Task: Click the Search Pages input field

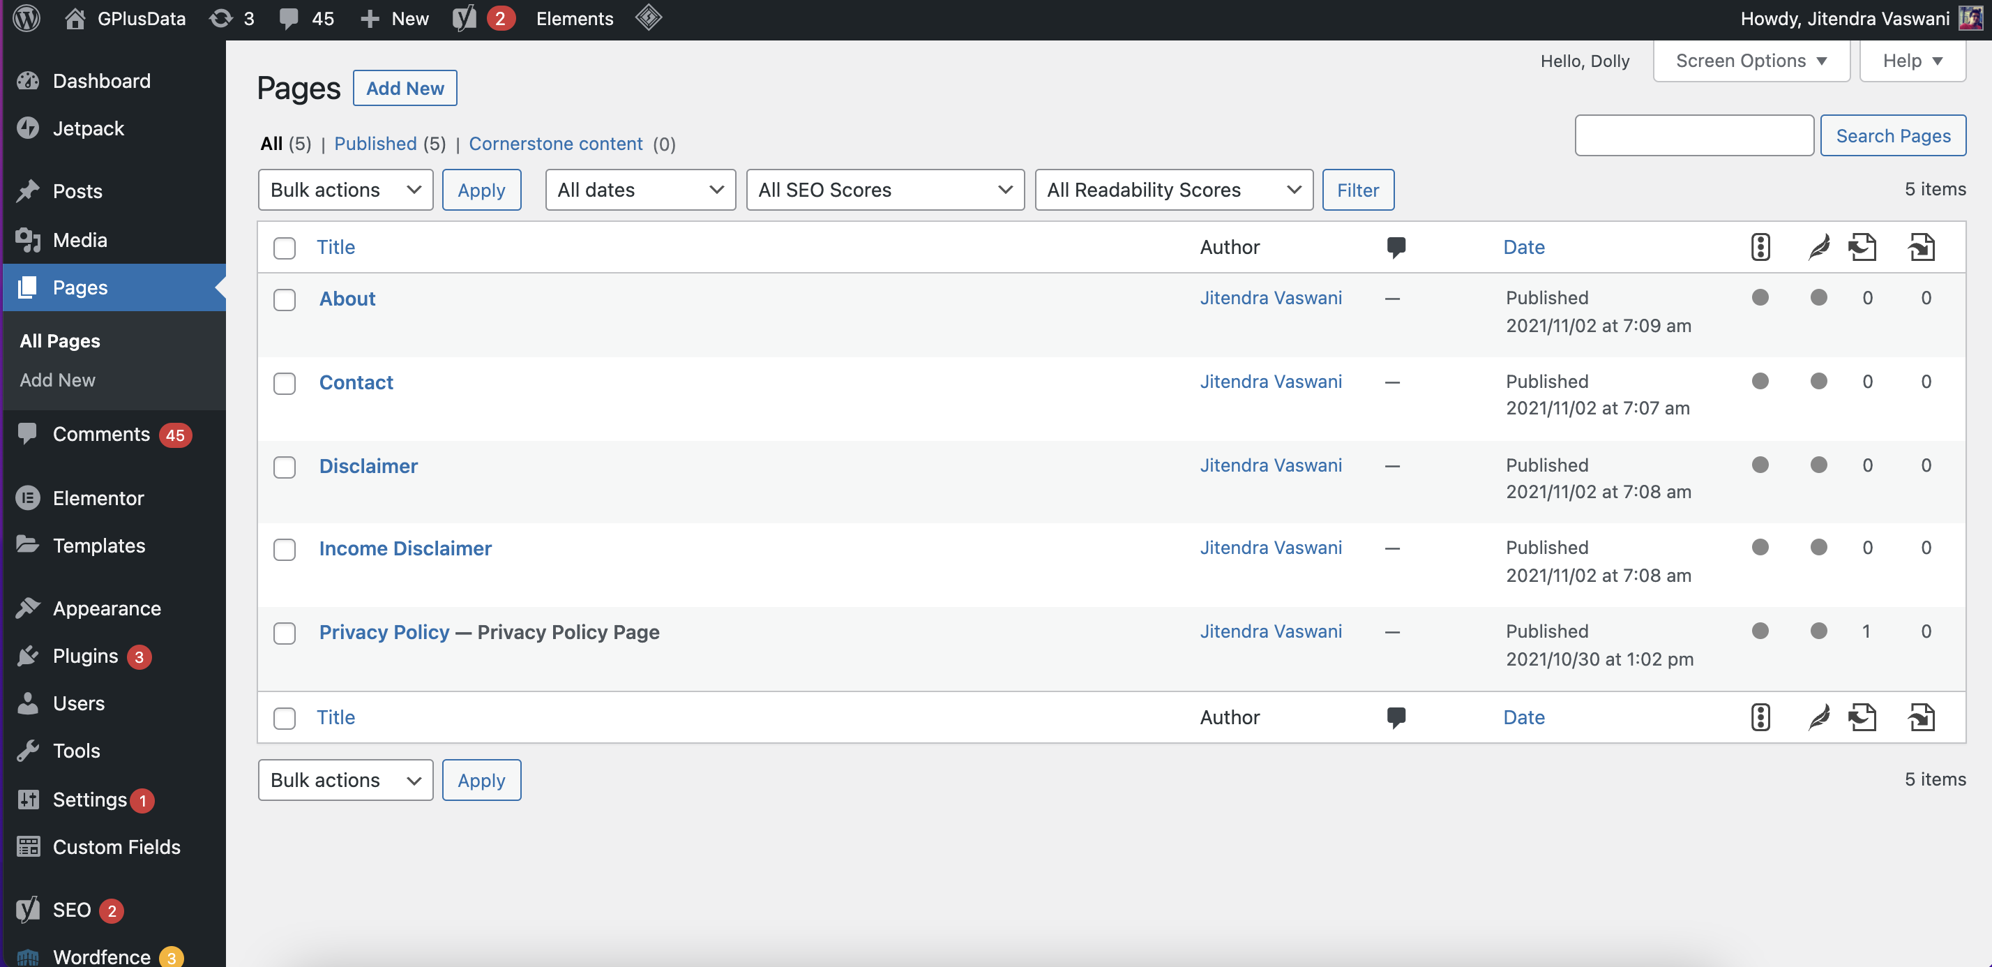Action: pos(1696,135)
